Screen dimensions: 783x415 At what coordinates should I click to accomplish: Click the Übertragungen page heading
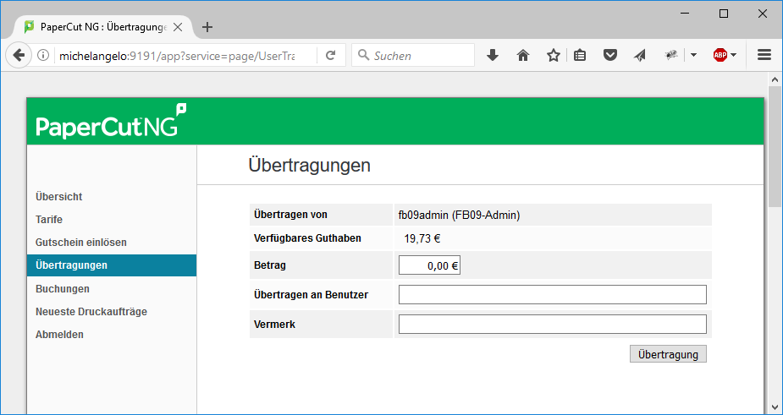310,165
